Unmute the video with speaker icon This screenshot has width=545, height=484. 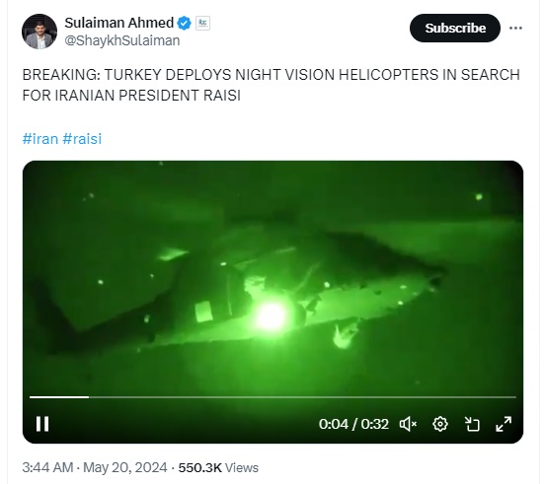click(x=408, y=424)
